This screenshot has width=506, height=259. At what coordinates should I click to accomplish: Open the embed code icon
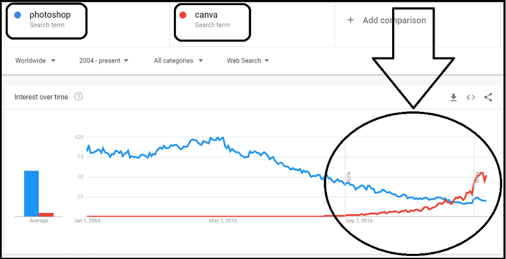[471, 97]
